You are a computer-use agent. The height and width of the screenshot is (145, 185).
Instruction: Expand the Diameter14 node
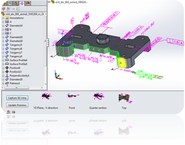[3, 26]
